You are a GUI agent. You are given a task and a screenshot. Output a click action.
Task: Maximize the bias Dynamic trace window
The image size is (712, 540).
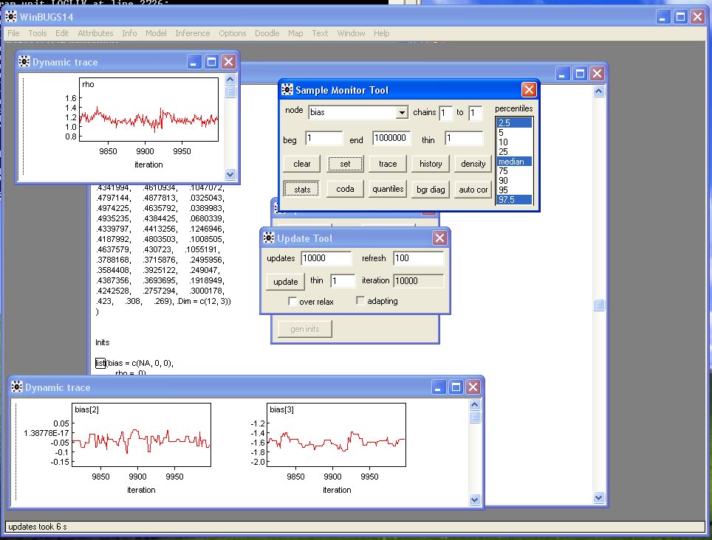(456, 387)
